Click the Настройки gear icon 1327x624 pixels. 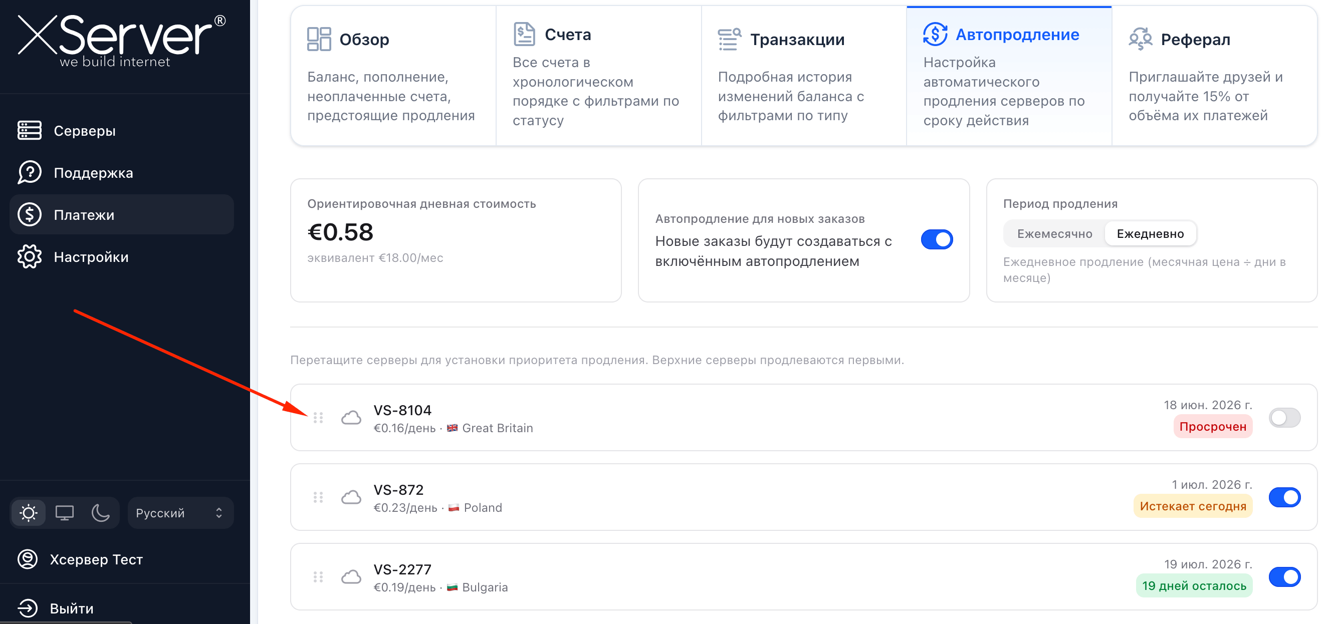pos(30,256)
